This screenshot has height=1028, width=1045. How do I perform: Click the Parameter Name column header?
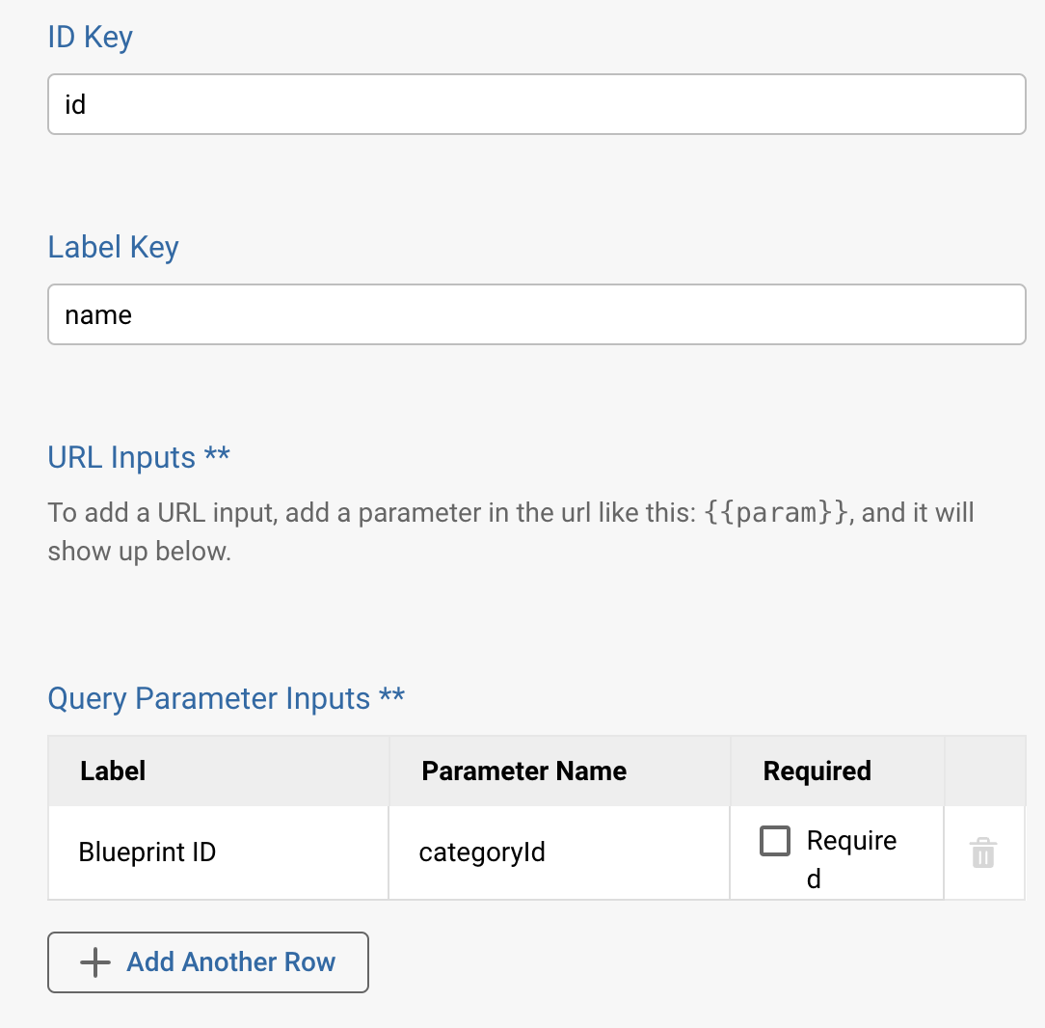click(523, 771)
